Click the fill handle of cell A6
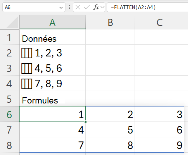The image size is (188, 155). pyautogui.click(x=86, y=122)
